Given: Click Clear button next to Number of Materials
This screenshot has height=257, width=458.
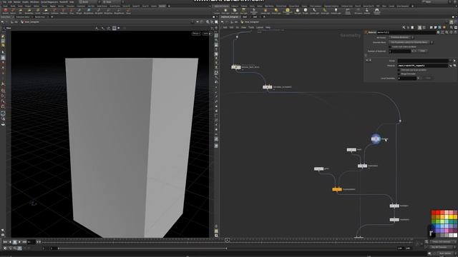Looking at the screenshot, I should pos(422,51).
